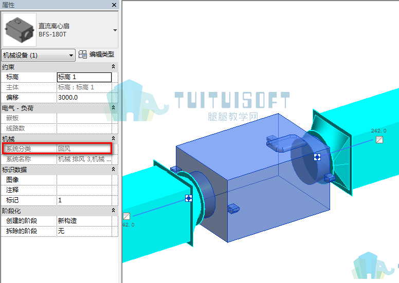The height and width of the screenshot is (283, 399).
Task: Click the 系统名称 property label
Action: pyautogui.click(x=19, y=159)
